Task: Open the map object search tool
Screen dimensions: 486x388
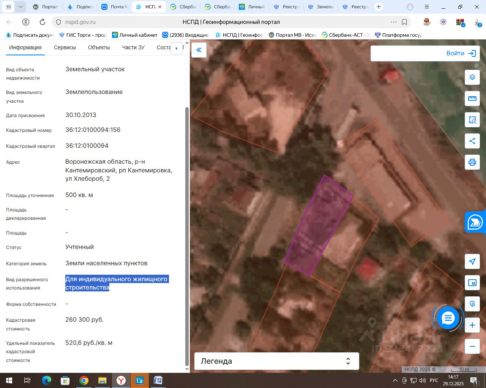Action: pos(472,304)
